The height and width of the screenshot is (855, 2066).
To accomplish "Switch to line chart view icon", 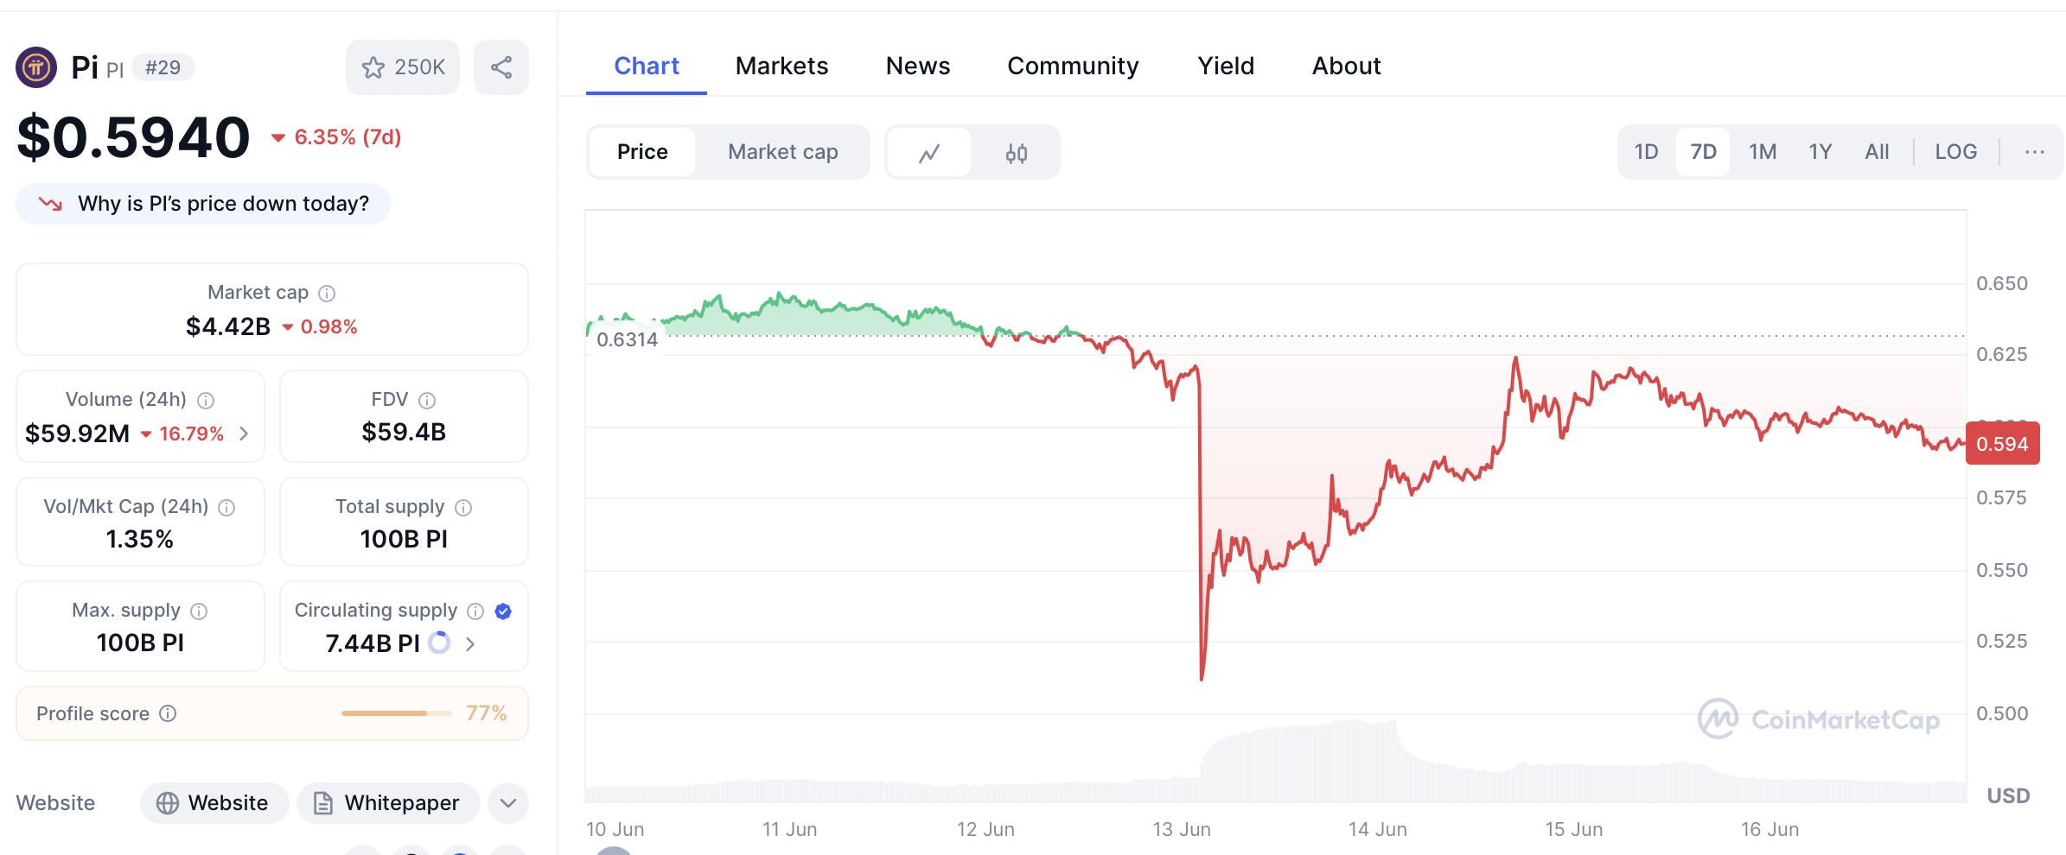I will [x=929, y=153].
